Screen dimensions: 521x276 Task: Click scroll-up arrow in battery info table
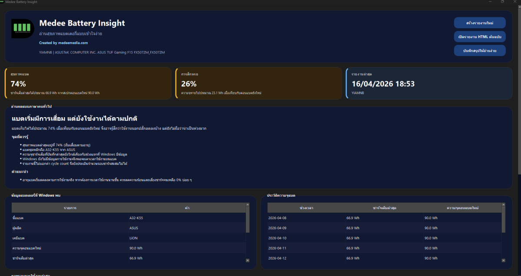point(247,205)
